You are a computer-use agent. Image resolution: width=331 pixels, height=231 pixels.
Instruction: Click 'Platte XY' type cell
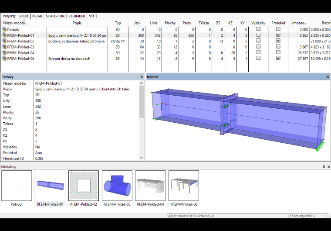tap(118, 41)
